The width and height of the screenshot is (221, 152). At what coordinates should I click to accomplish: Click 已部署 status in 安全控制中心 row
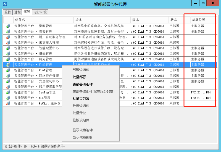point(174,81)
